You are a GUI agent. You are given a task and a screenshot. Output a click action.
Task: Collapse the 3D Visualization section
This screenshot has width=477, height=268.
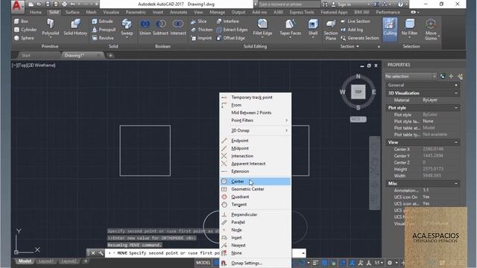coord(455,93)
